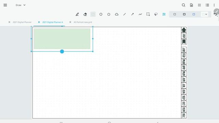Image resolution: width=219 pixels, height=123 pixels.
Task: Open the tool settings sliders
Action: pos(164,14)
